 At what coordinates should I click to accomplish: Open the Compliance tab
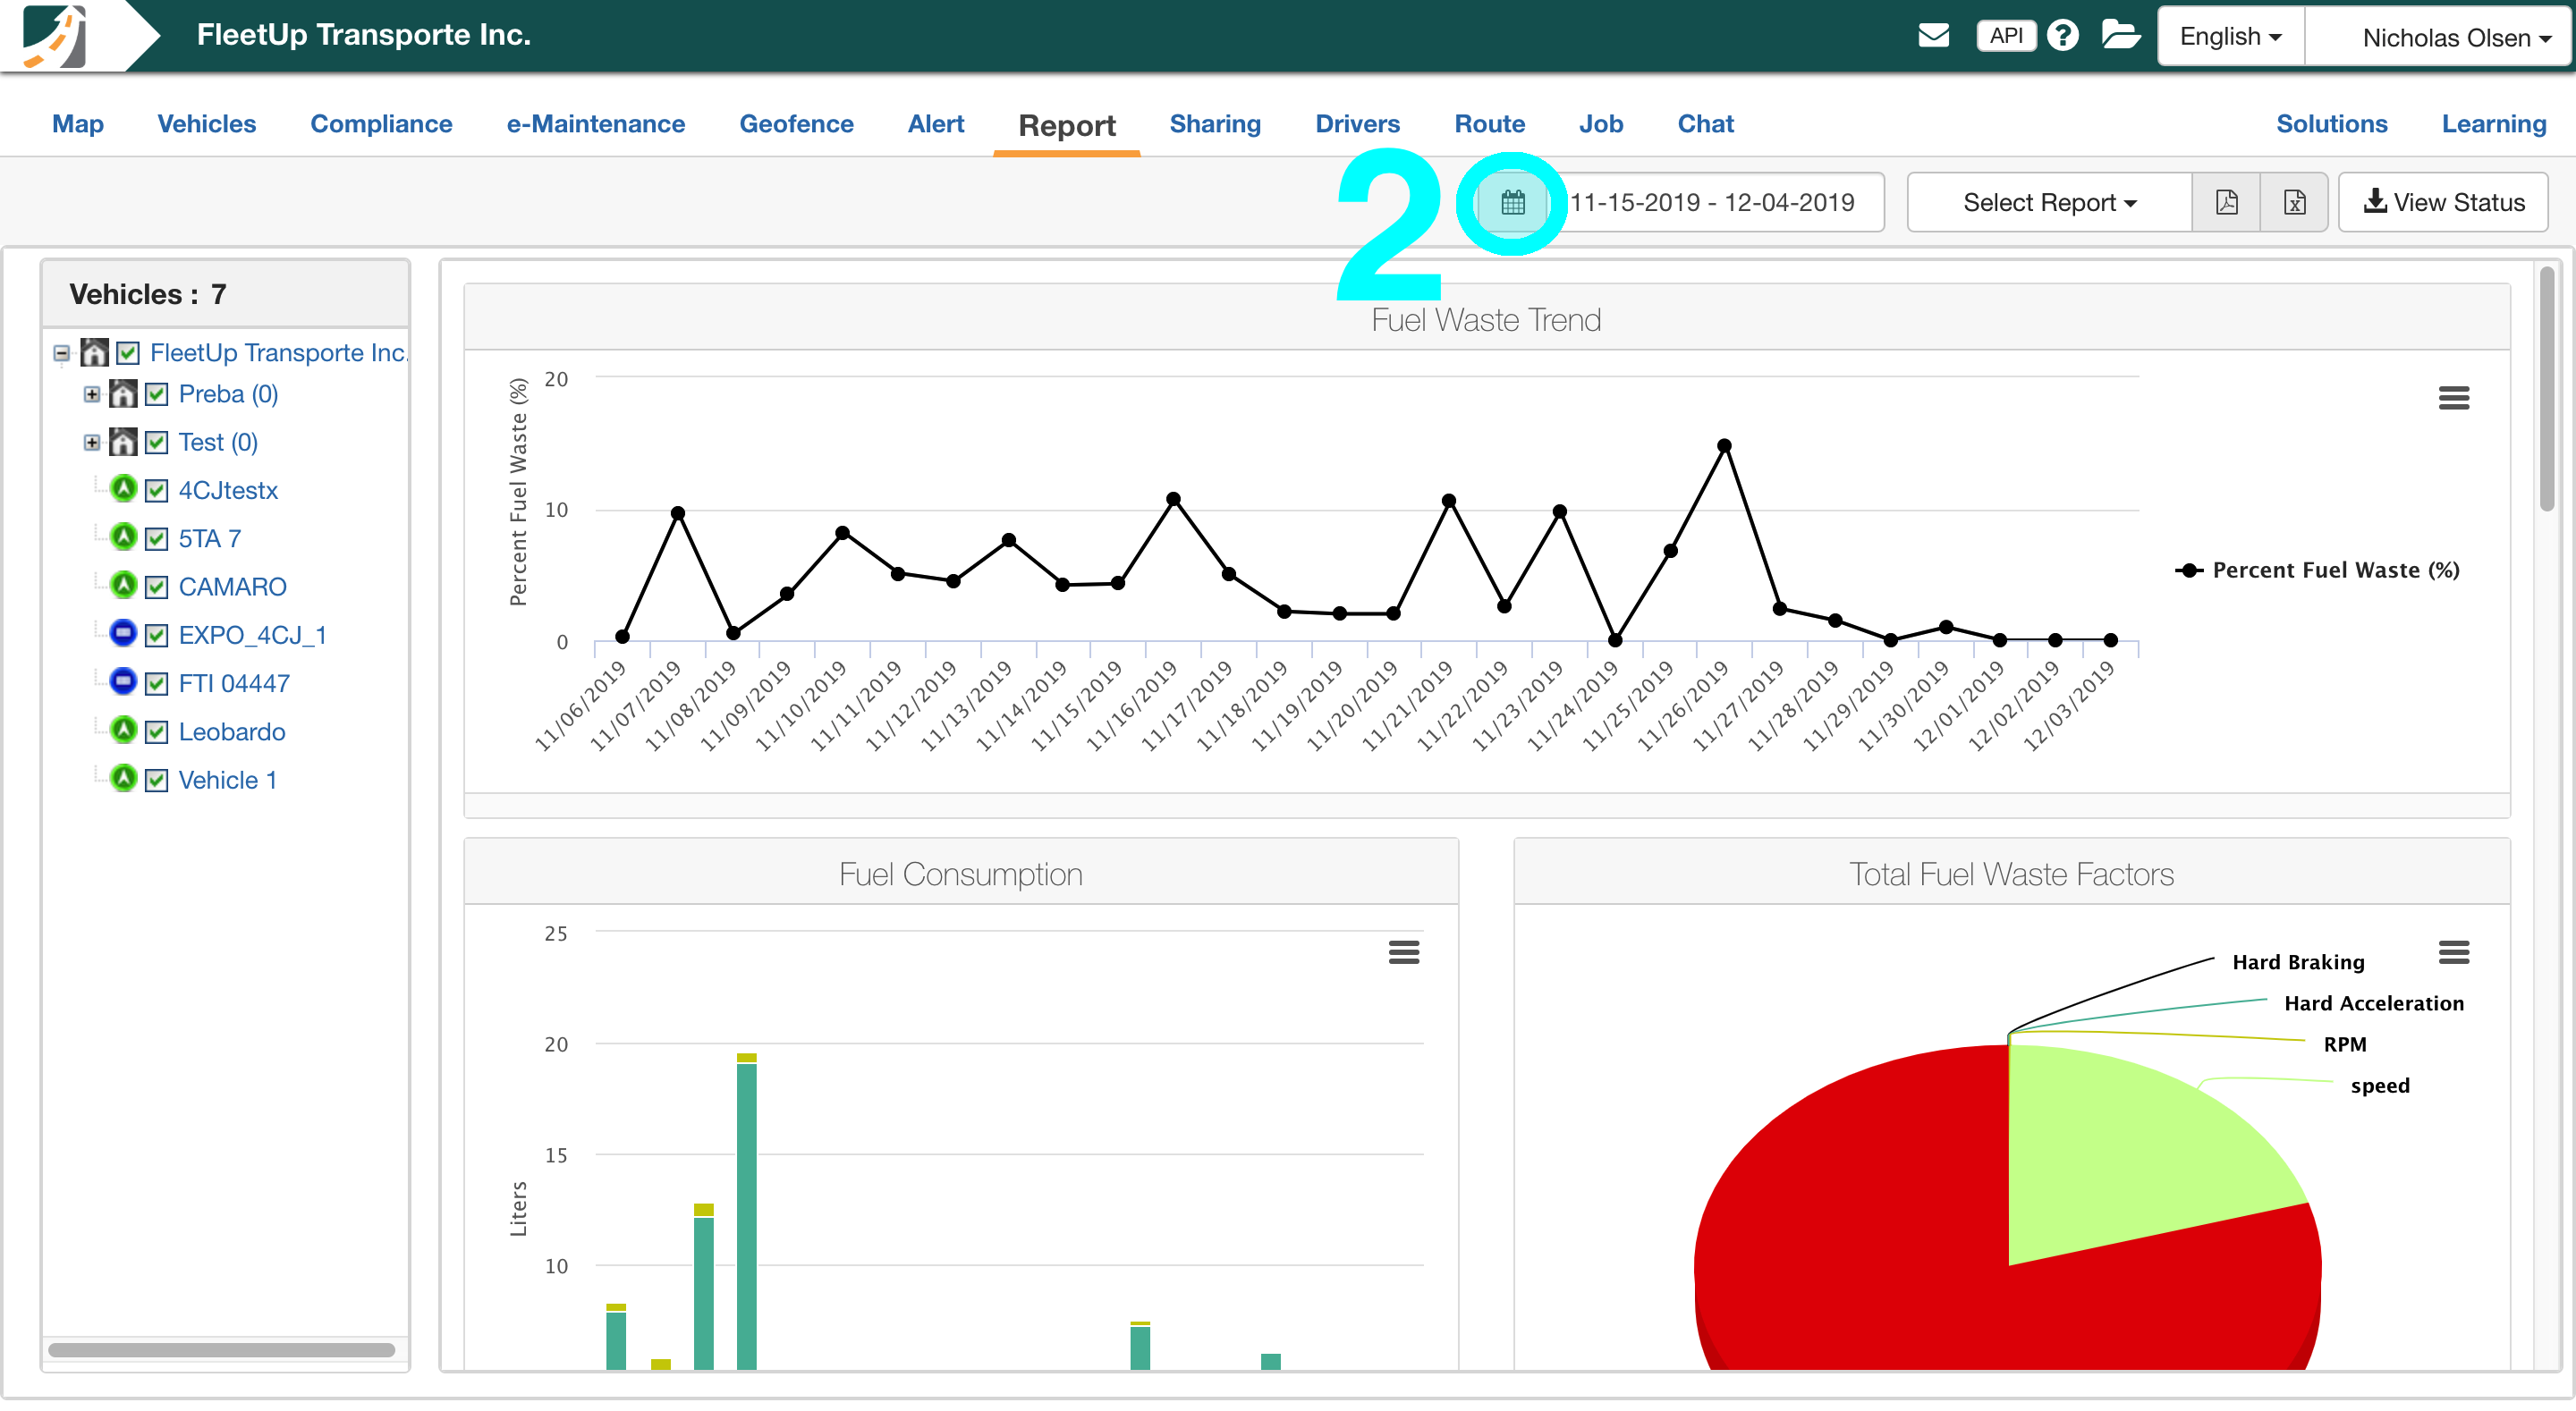click(x=381, y=124)
